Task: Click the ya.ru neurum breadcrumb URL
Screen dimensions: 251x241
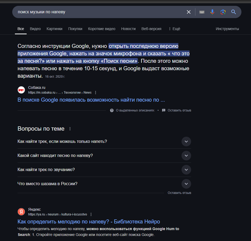Action: coord(57,214)
